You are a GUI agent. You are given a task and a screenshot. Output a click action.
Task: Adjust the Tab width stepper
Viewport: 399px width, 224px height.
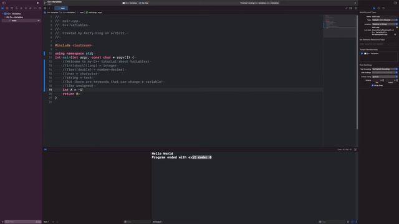coord(383,80)
